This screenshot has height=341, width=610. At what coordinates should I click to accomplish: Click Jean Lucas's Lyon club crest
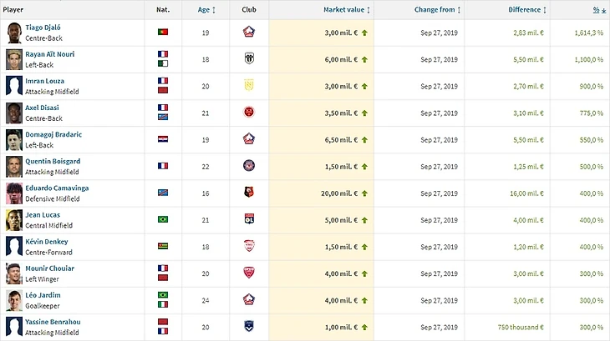(248, 219)
